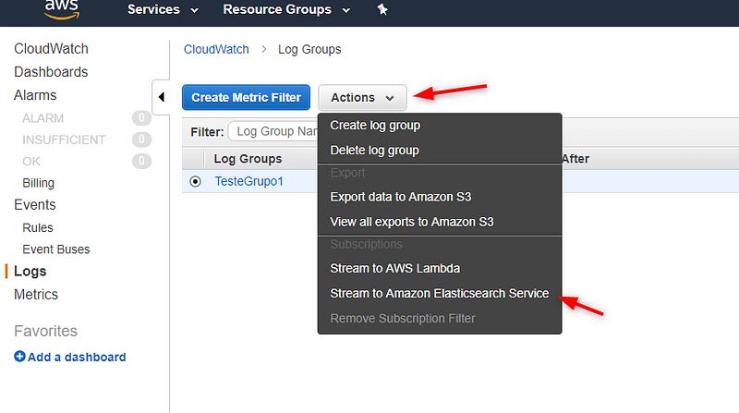
Task: Click the plus icon beside Add a dashboard
Action: click(19, 357)
